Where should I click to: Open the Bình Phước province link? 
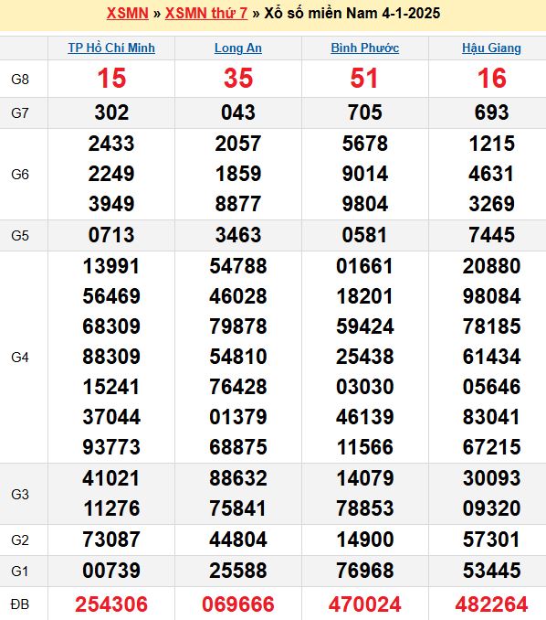(365, 48)
